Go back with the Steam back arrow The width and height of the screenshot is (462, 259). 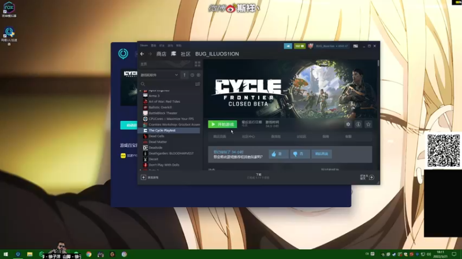(142, 54)
